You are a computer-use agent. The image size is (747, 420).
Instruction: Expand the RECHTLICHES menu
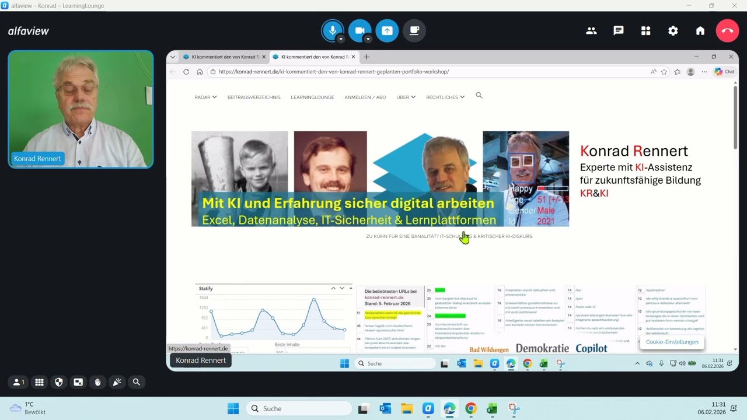click(x=445, y=97)
